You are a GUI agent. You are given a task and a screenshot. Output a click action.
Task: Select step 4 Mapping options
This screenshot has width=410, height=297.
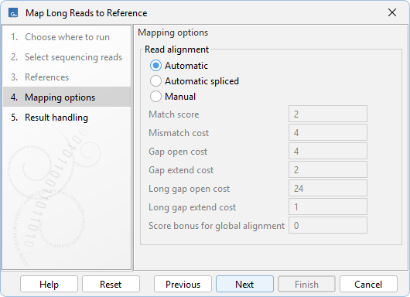tap(67, 97)
